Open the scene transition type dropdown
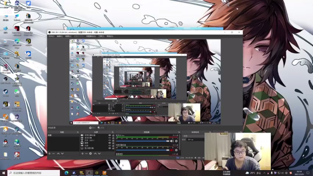 coord(193,136)
